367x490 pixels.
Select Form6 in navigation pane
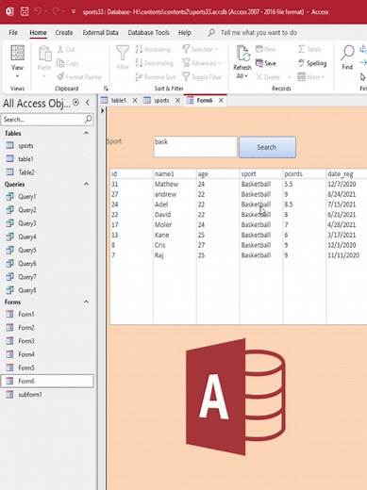point(47,381)
